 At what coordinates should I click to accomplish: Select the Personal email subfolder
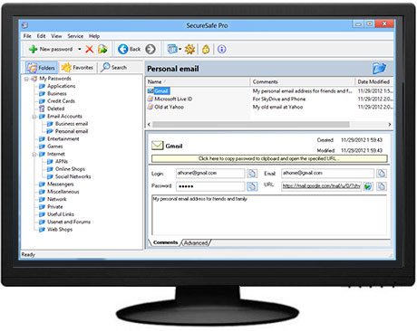(72, 131)
